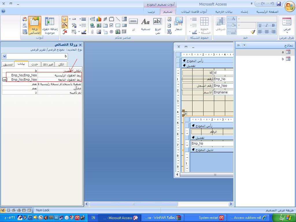The height and width of the screenshot is (222, 296).
Task: Select the Button control (xxxx) tool
Action: coord(133,24)
